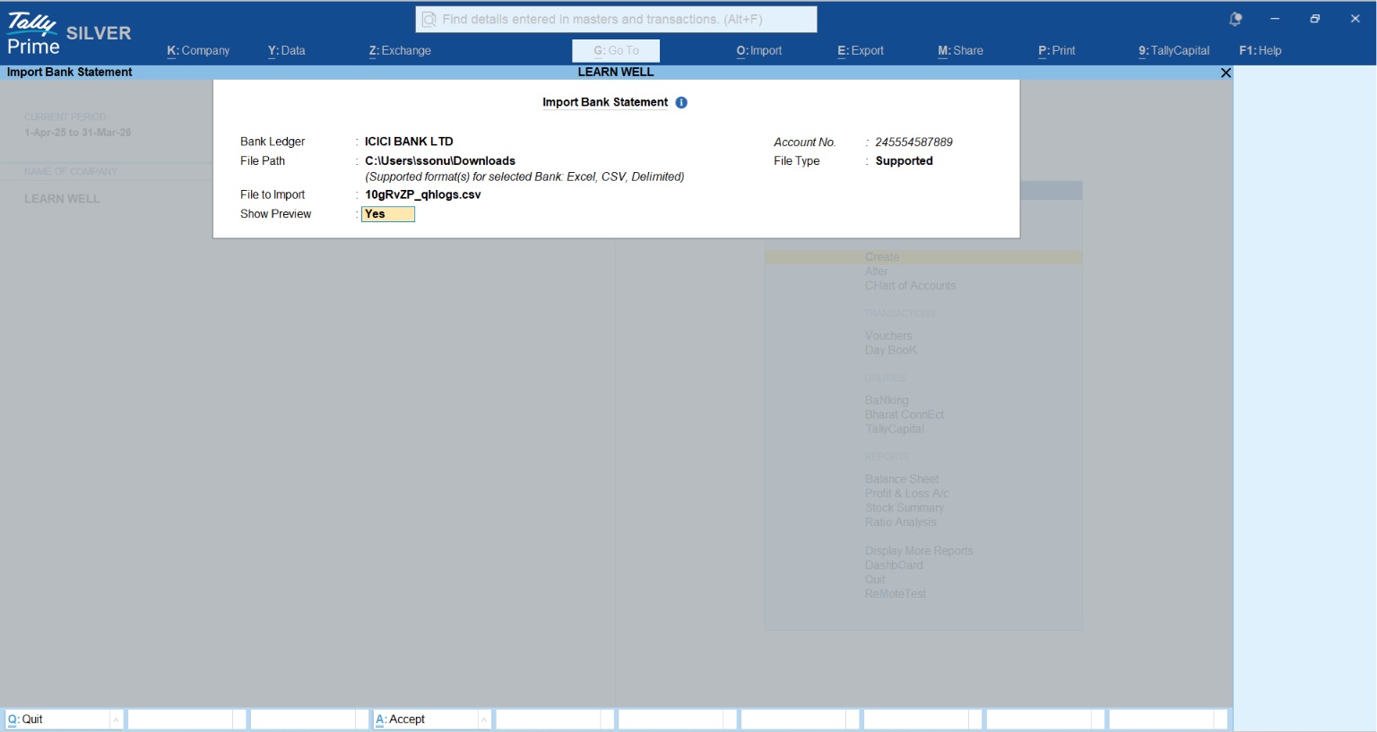This screenshot has height=732, width=1377.
Task: Open 'BaNking' in the Gateway menu
Action: pos(887,400)
